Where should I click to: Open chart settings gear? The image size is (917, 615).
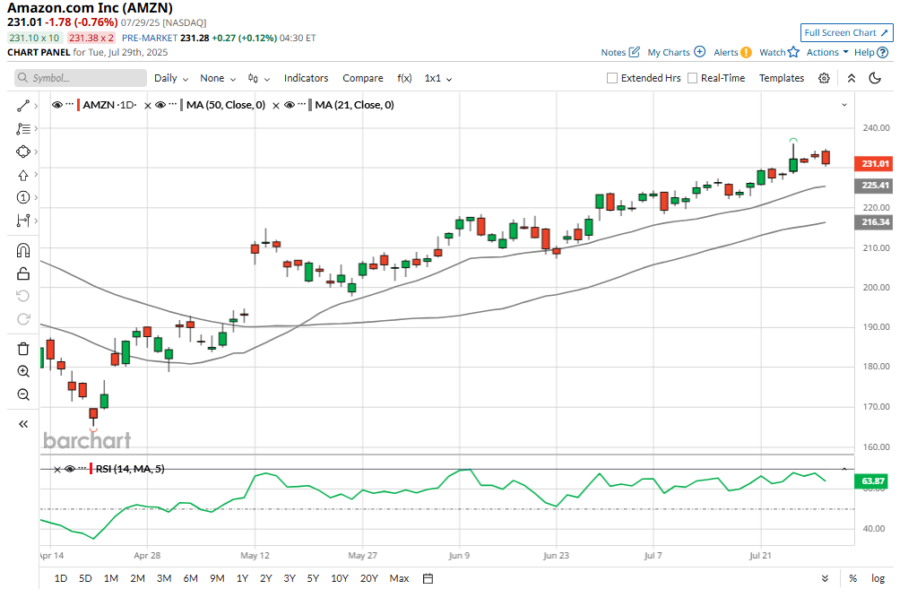[x=824, y=78]
